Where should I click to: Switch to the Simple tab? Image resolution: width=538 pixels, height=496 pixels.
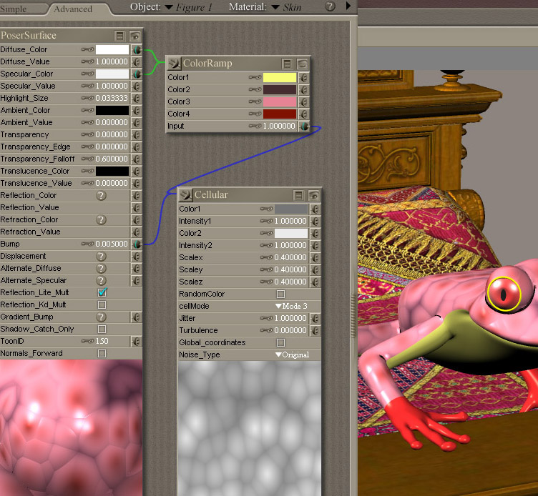[x=14, y=9]
